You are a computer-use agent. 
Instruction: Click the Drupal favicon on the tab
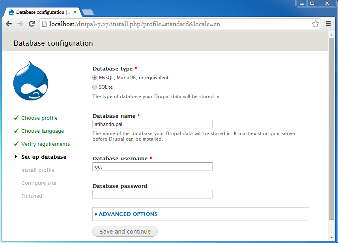point(11,12)
